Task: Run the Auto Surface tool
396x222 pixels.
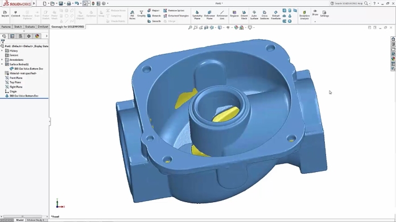Action: tap(254, 15)
